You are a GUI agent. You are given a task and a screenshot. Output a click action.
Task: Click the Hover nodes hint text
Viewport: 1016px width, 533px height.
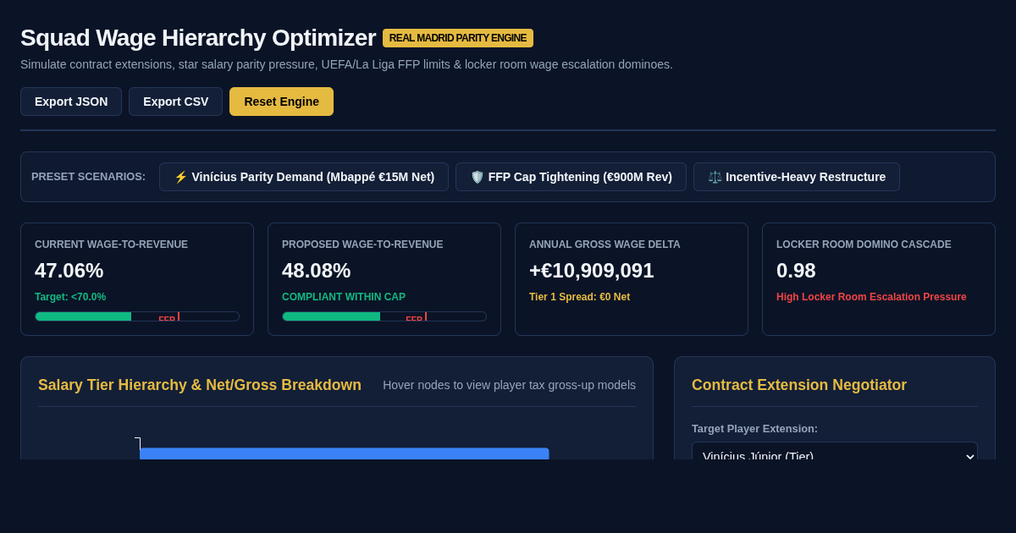pyautogui.click(x=509, y=385)
